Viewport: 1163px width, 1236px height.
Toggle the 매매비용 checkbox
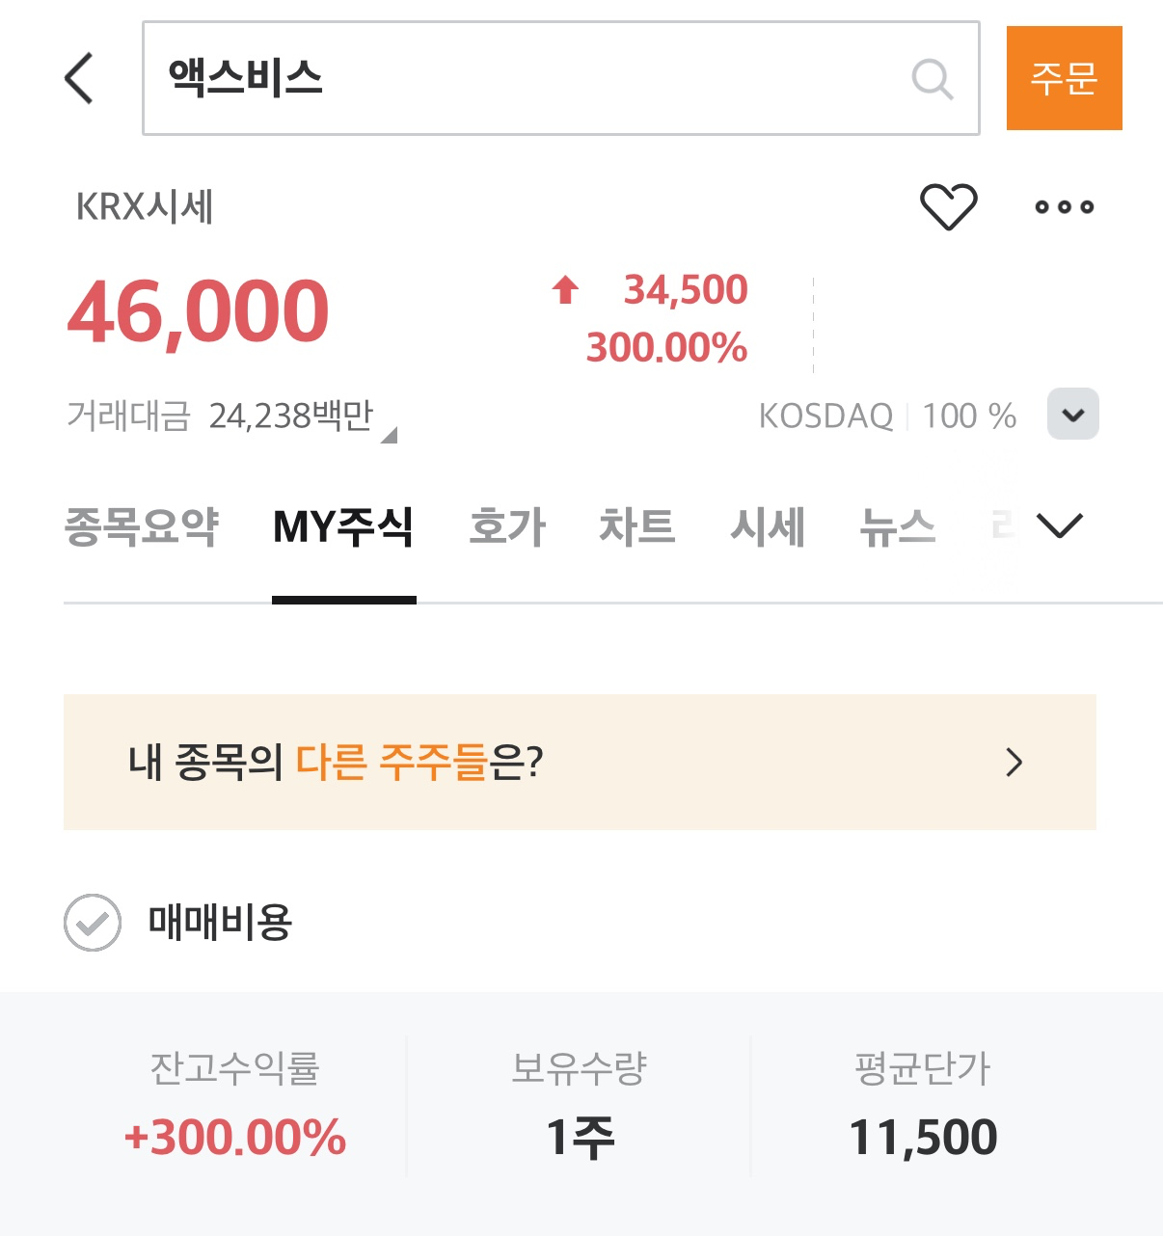coord(93,923)
